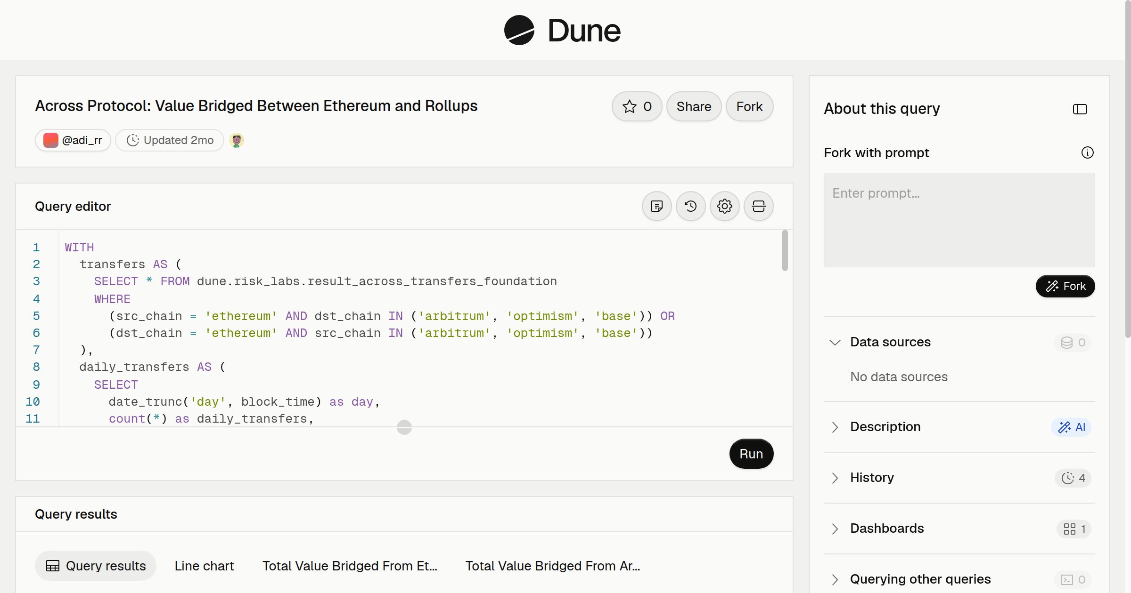Click date_trunc expression on line 10
Screen dimensions: 1131x593
pos(215,401)
